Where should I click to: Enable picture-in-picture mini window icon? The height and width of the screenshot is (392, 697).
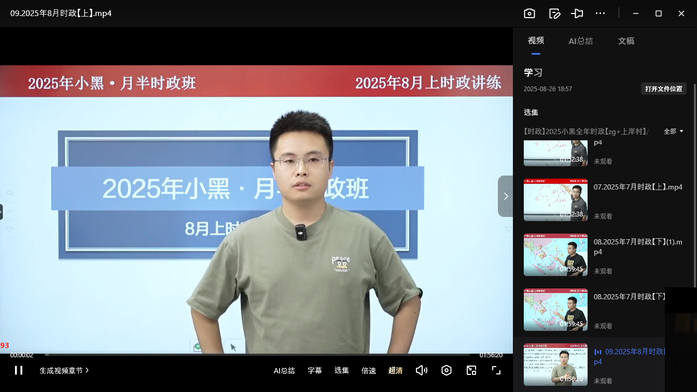click(471, 370)
